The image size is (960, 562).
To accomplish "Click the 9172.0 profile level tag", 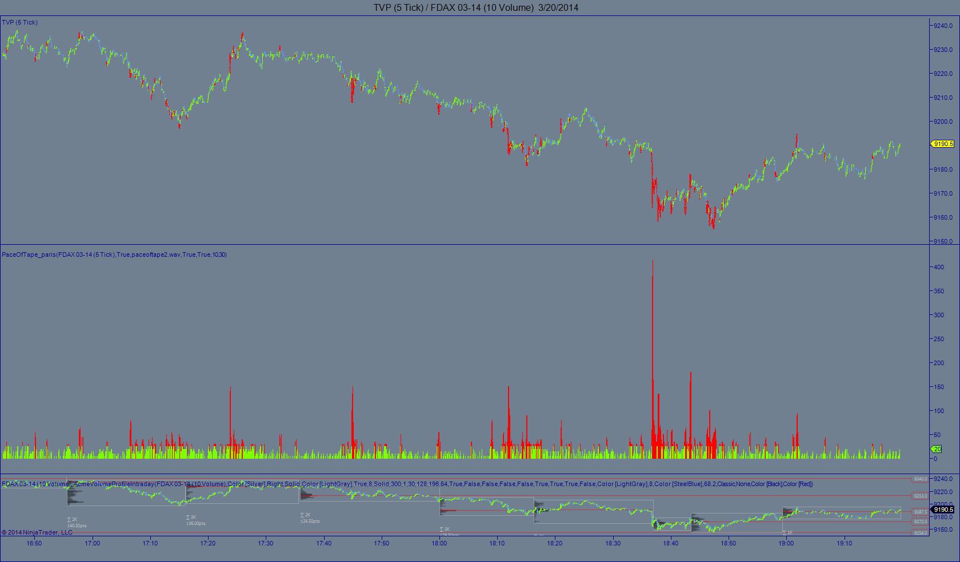I will [920, 521].
